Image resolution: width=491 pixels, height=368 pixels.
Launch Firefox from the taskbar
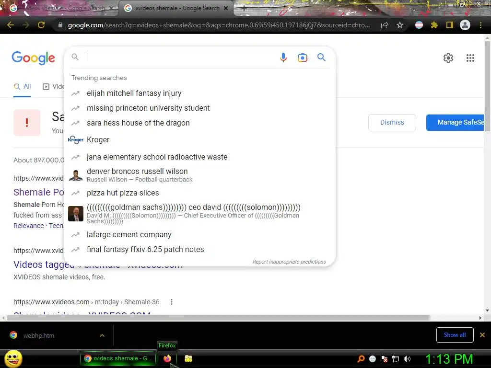167,358
